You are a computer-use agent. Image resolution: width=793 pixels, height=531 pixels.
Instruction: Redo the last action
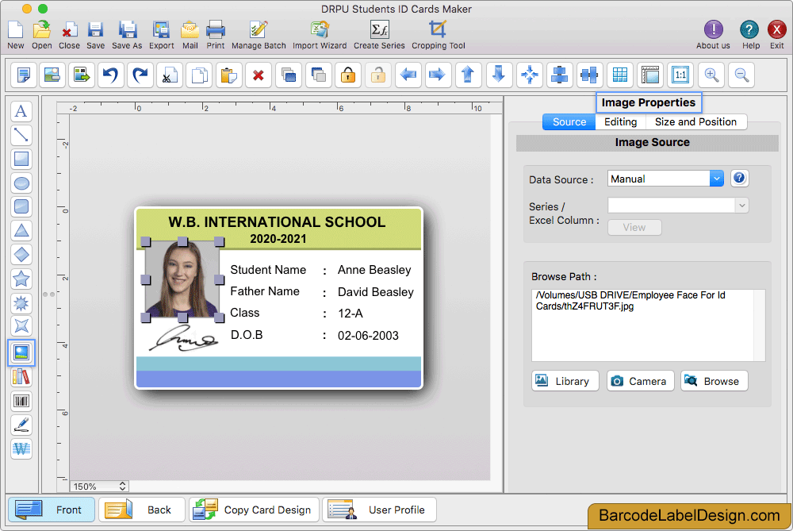click(140, 75)
